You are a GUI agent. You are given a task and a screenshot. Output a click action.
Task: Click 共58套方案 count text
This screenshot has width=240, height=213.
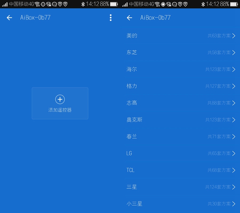point(219,52)
